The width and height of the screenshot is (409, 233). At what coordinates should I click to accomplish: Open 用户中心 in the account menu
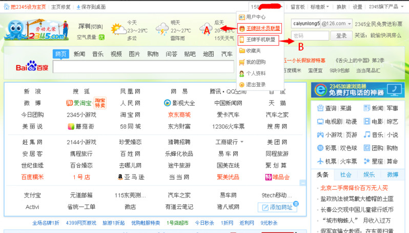256,17
